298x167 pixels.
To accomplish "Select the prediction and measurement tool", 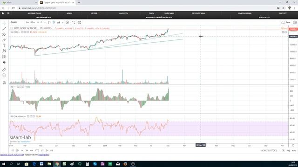I will click(4, 57).
